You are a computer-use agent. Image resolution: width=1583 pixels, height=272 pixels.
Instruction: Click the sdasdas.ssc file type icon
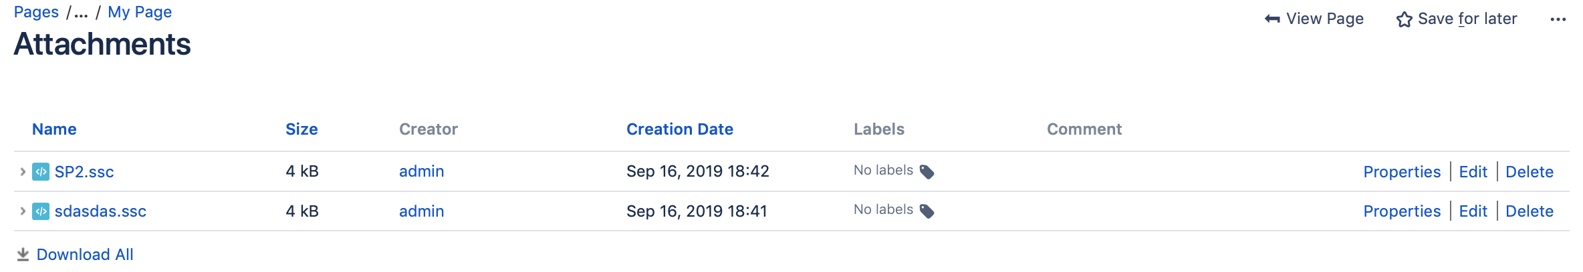[x=41, y=211]
